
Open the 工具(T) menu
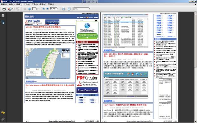point(35,4)
